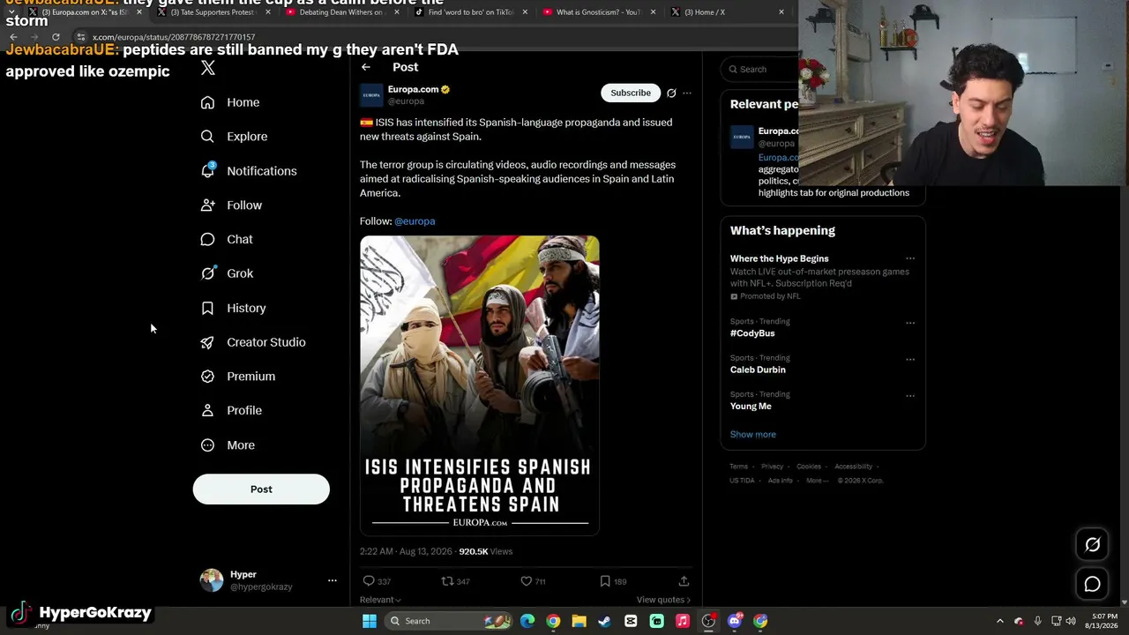Open Microsoft Edge from the taskbar
1129x635 pixels.
click(x=527, y=621)
